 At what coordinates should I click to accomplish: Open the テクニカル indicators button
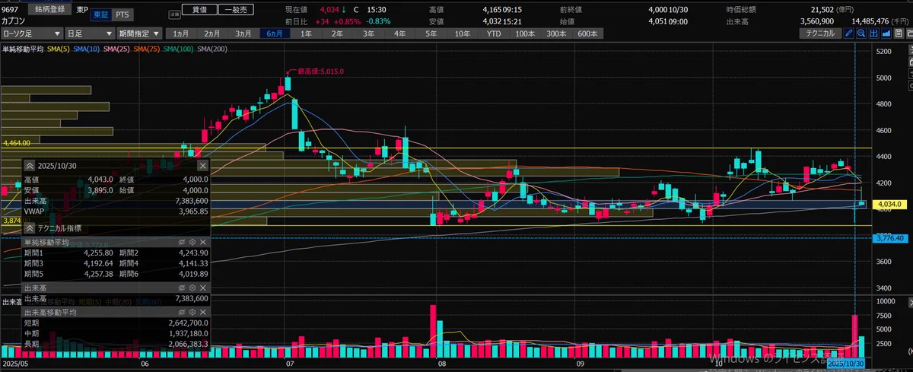[x=821, y=33]
